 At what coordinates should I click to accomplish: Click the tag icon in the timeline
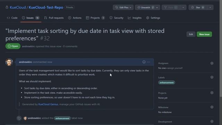[19, 118]
